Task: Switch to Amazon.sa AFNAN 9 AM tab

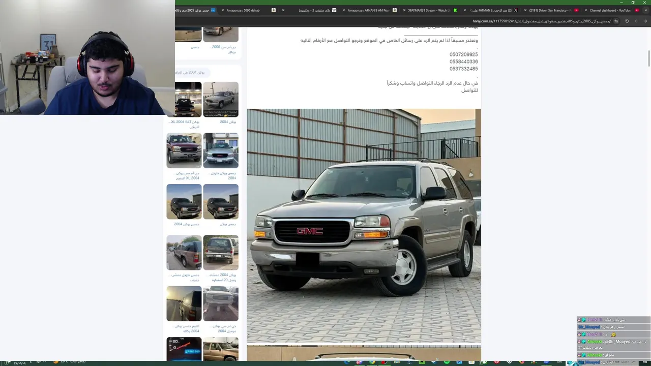Action: point(369,10)
